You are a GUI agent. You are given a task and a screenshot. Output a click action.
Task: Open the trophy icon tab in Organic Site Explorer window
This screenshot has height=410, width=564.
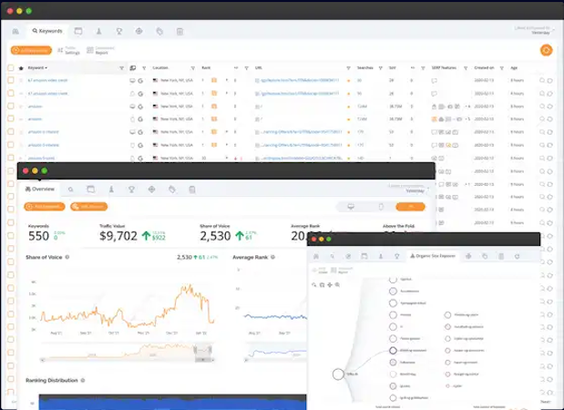pos(396,256)
